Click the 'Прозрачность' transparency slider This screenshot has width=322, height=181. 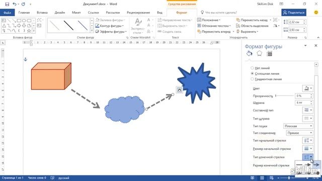284,96
